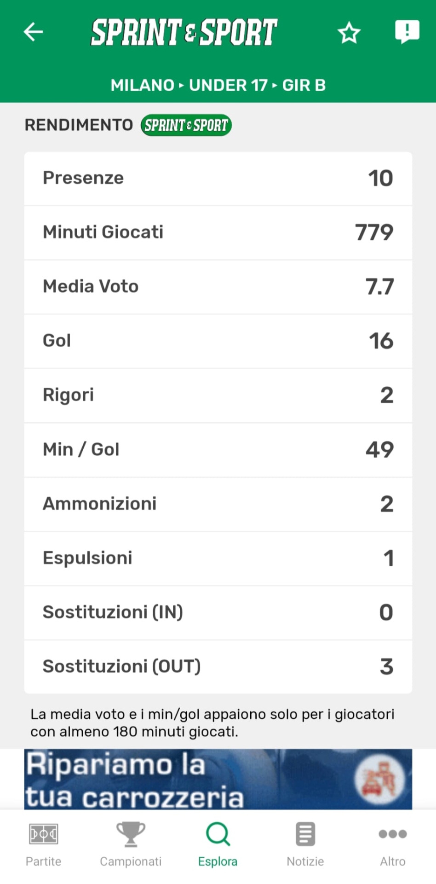Open the Partite pitch icon
The image size is (436, 884).
coord(43,834)
